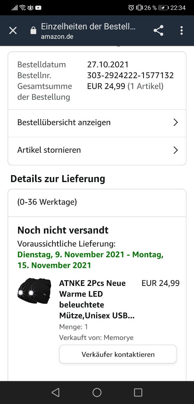Tap the YouTube notification status icon
The height and width of the screenshot is (404, 194).
pyautogui.click(x=38, y=8)
